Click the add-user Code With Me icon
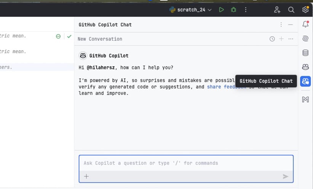The image size is (313, 189). tap(277, 9)
